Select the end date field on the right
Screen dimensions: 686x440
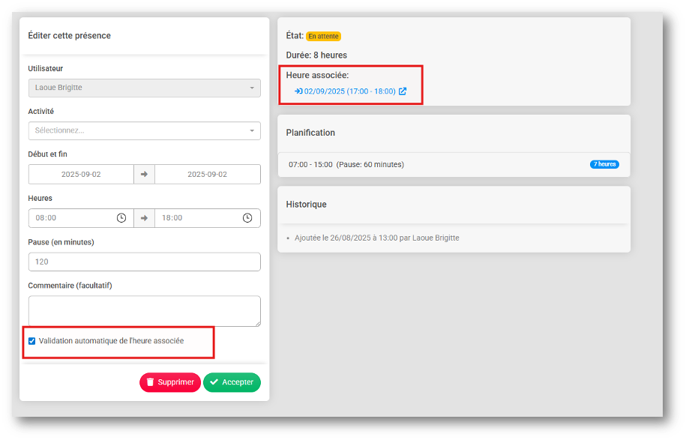pos(207,175)
